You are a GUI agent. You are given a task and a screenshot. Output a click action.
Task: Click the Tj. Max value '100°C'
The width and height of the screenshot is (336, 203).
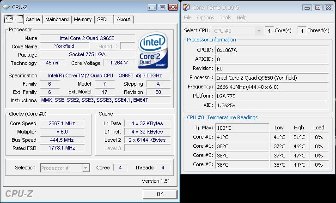242,128
